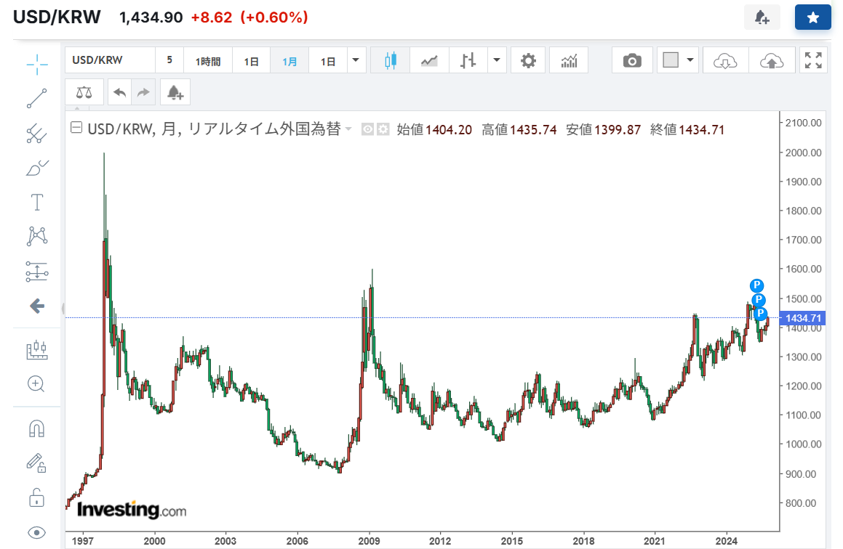Open chart settings gear in toolbar
The image size is (843, 549).
(529, 60)
